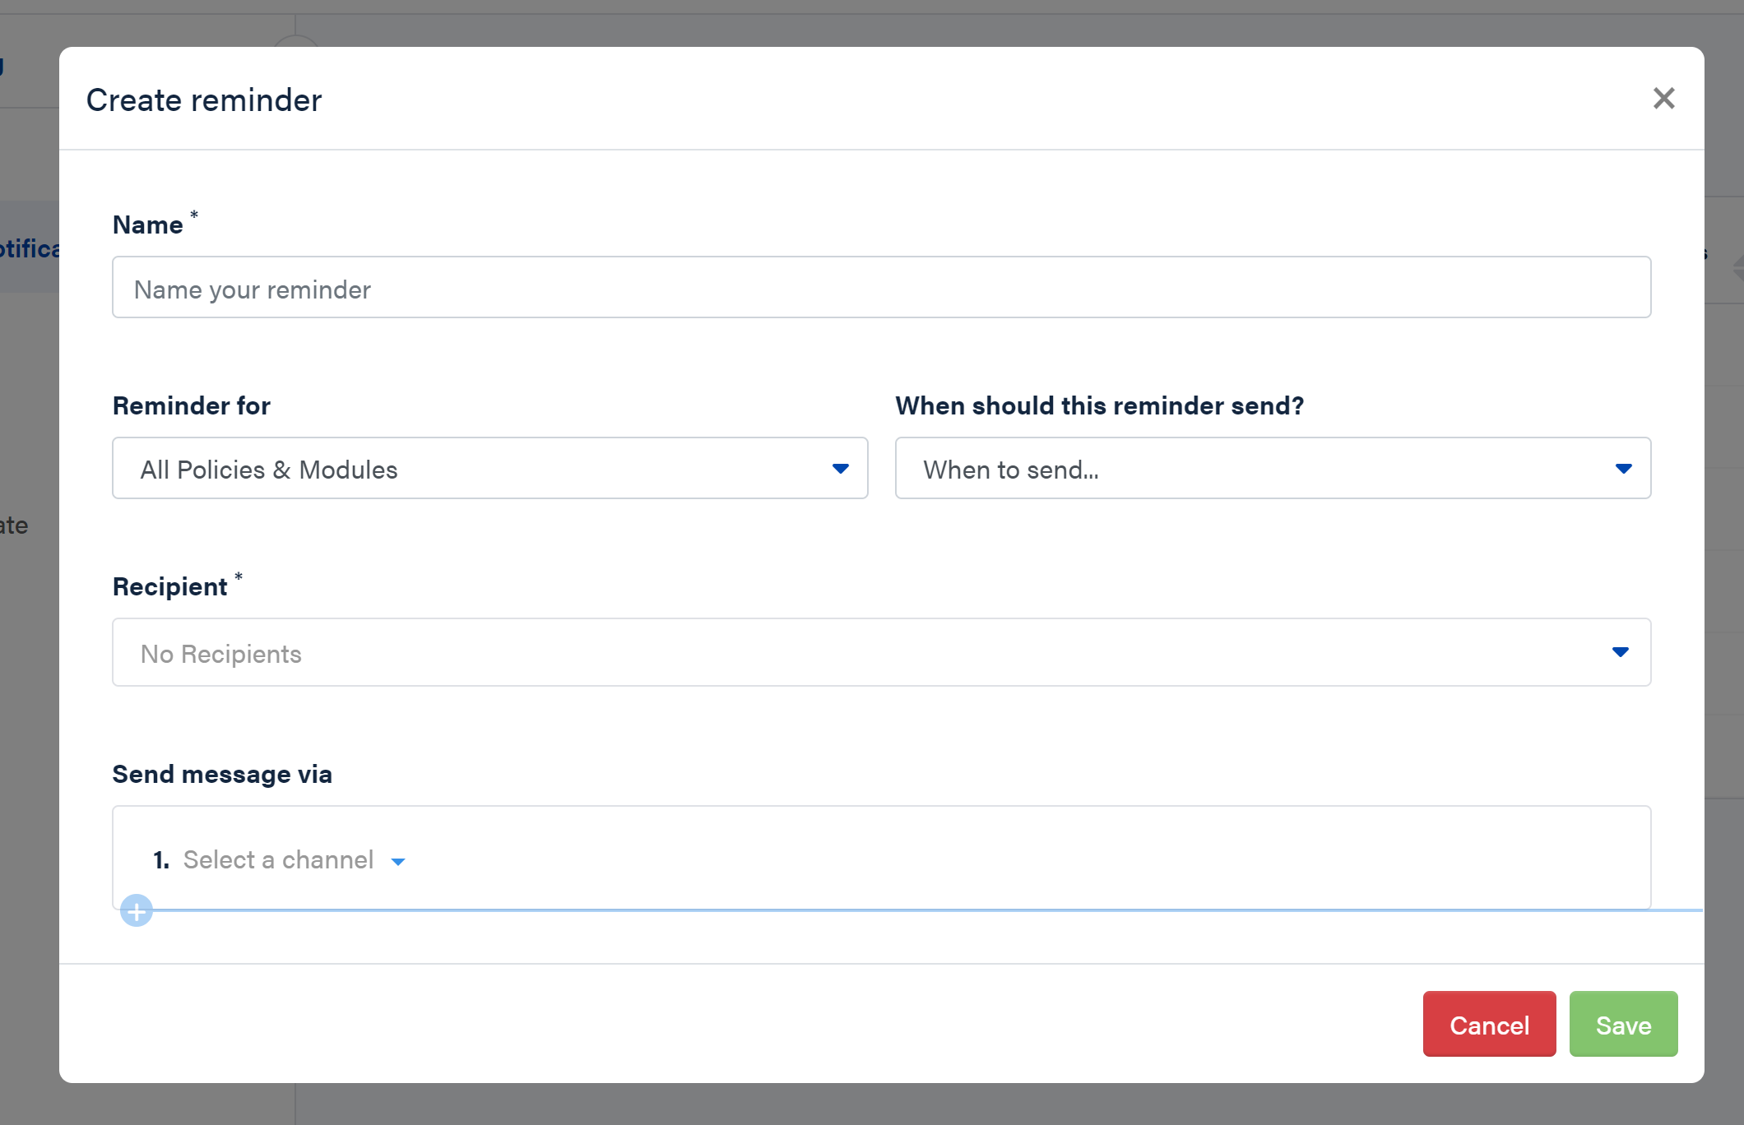Click the Send message via heading
This screenshot has height=1125, width=1744.
(222, 774)
